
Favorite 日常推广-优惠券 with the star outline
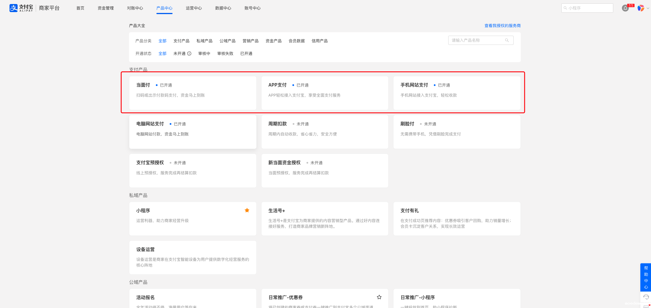click(x=379, y=297)
